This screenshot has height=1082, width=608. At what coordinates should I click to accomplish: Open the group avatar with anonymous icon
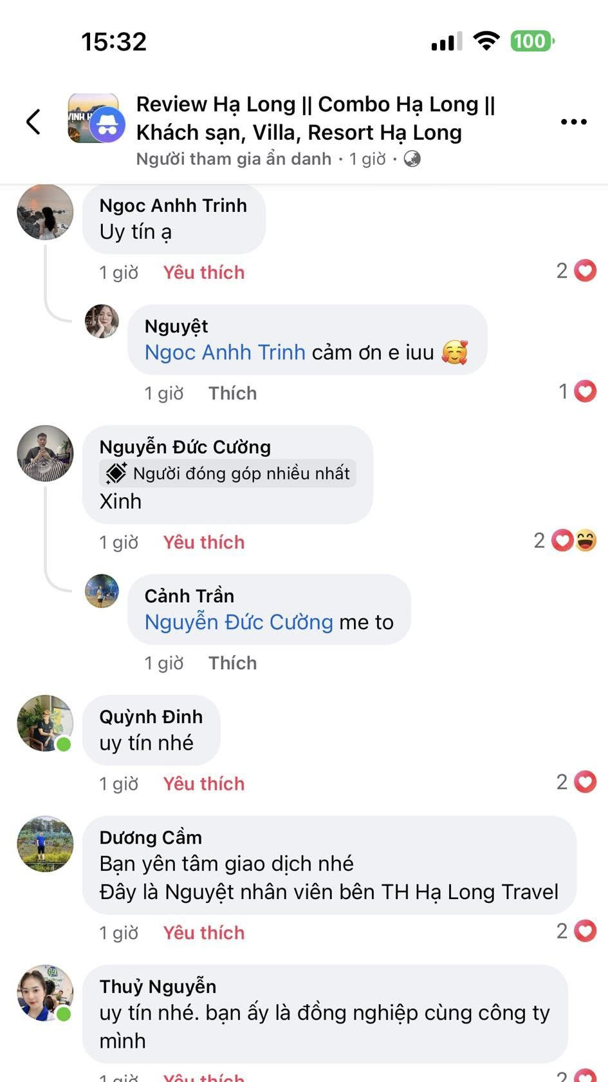[x=94, y=119]
